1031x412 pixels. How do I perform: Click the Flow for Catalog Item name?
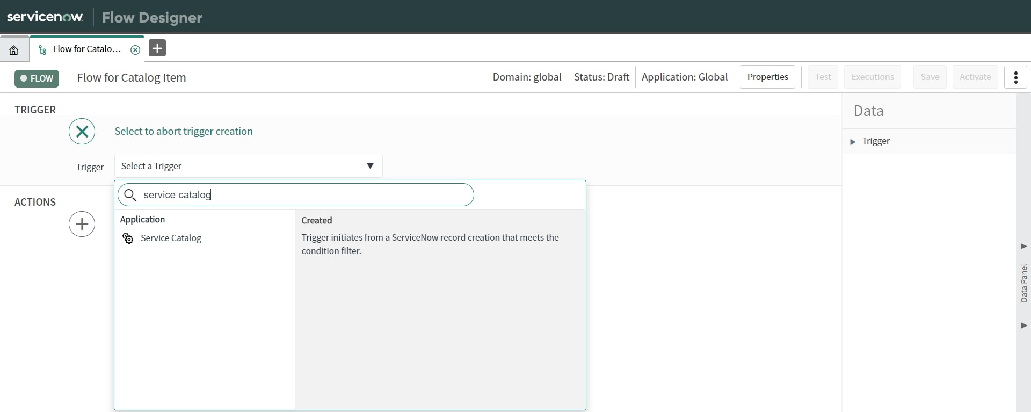(132, 77)
